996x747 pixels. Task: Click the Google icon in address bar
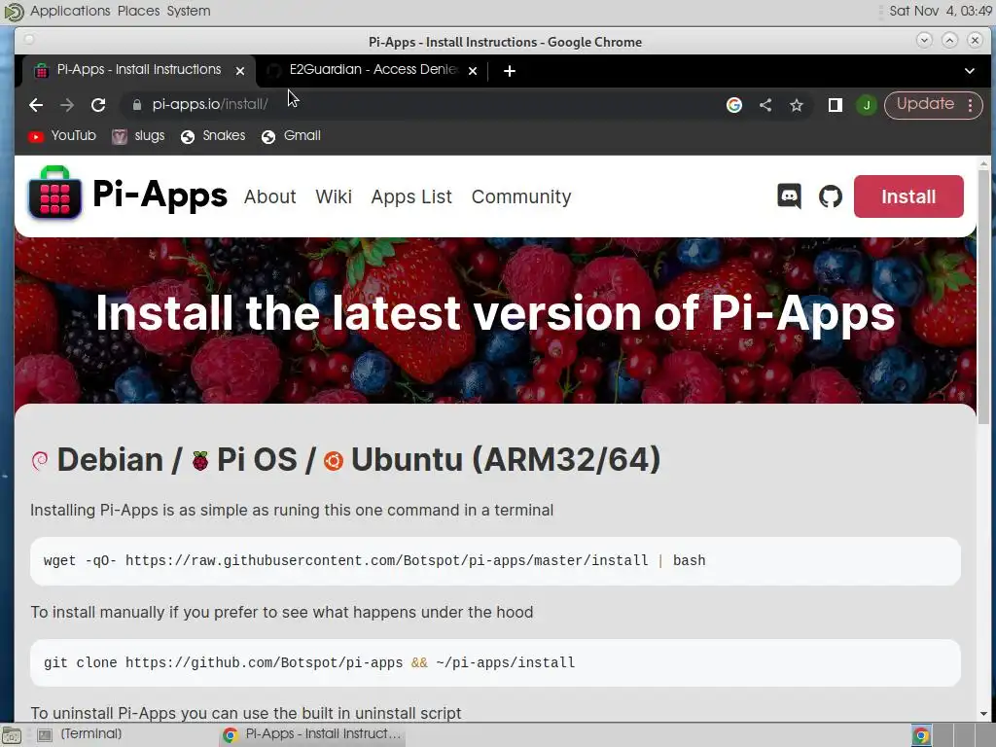point(733,105)
